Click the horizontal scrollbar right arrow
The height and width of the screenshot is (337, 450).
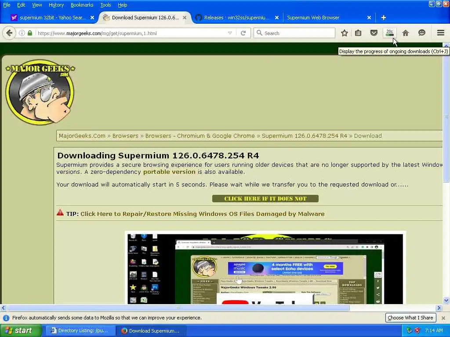[x=439, y=308]
